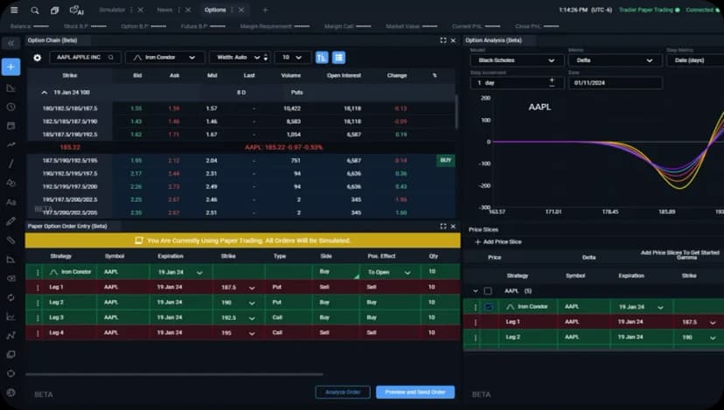Screen dimensions: 724x410
Task: Collapse the 19 Jan 24 100 expiration group
Action: [45, 93]
